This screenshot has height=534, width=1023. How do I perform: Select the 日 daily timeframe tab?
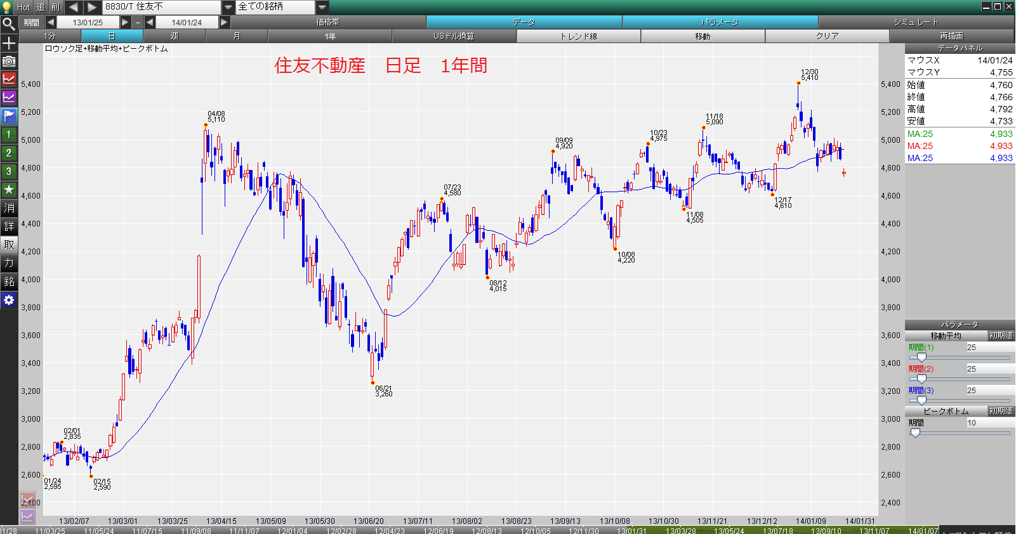[112, 36]
